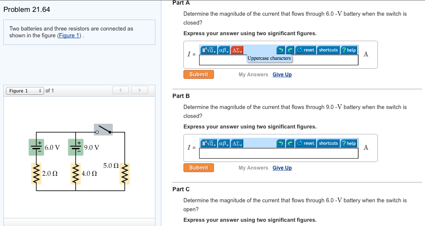
Task: Open shortcuts in Part B toolbar
Action: tap(328, 143)
